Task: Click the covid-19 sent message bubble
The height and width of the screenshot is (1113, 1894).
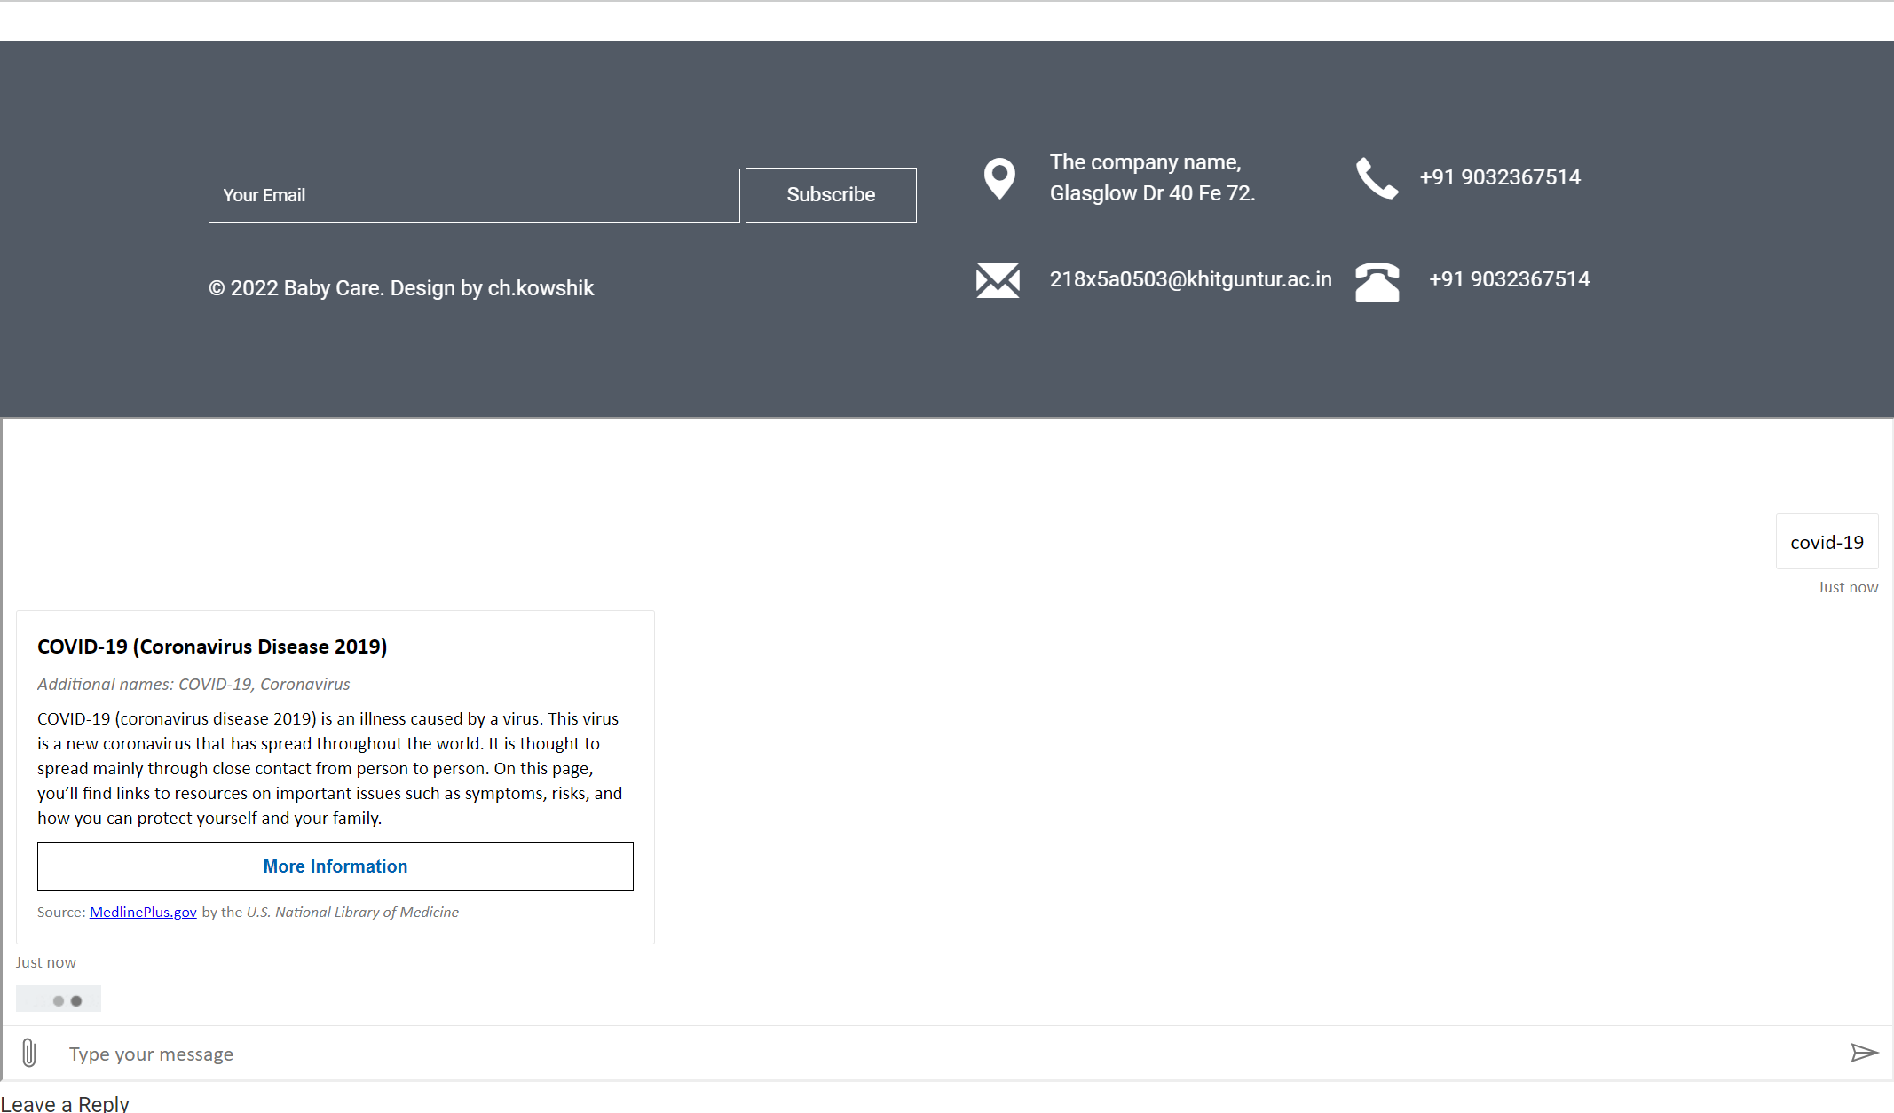Action: click(x=1827, y=542)
